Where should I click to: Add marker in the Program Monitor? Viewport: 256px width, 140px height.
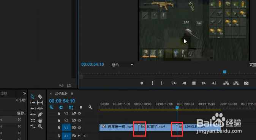(x=142, y=83)
